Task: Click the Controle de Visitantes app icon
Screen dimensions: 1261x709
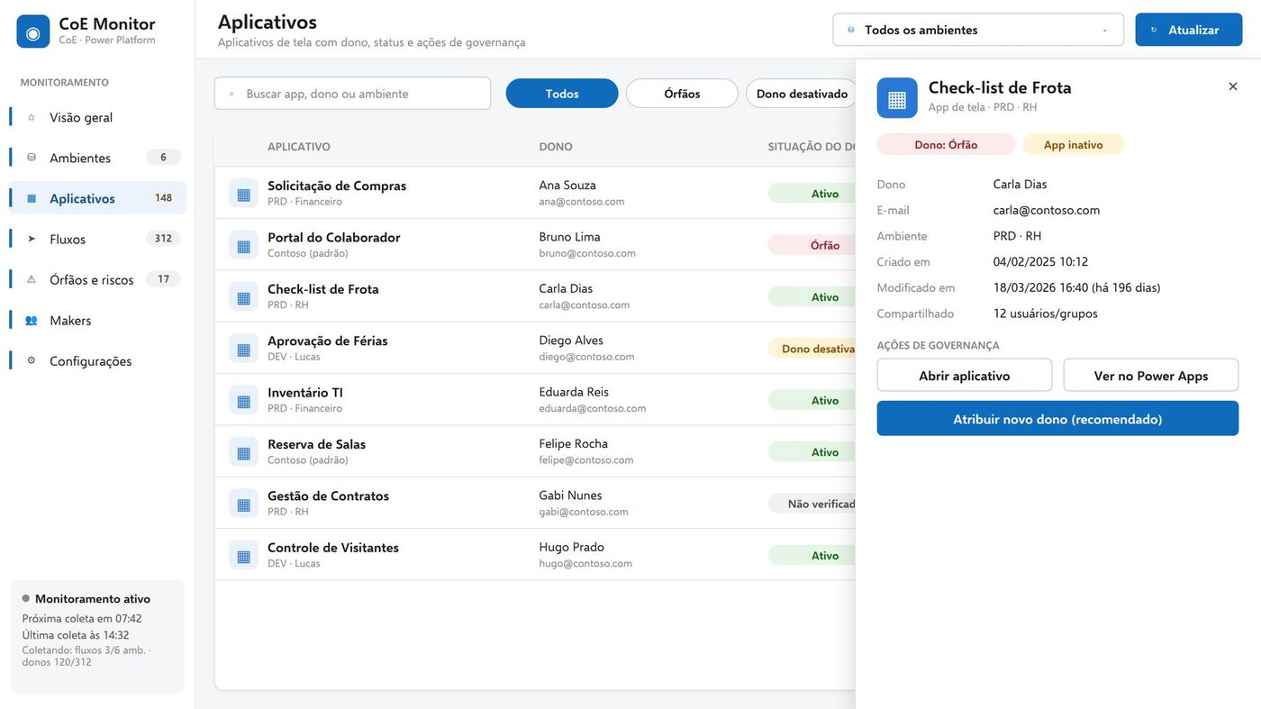Action: [243, 556]
